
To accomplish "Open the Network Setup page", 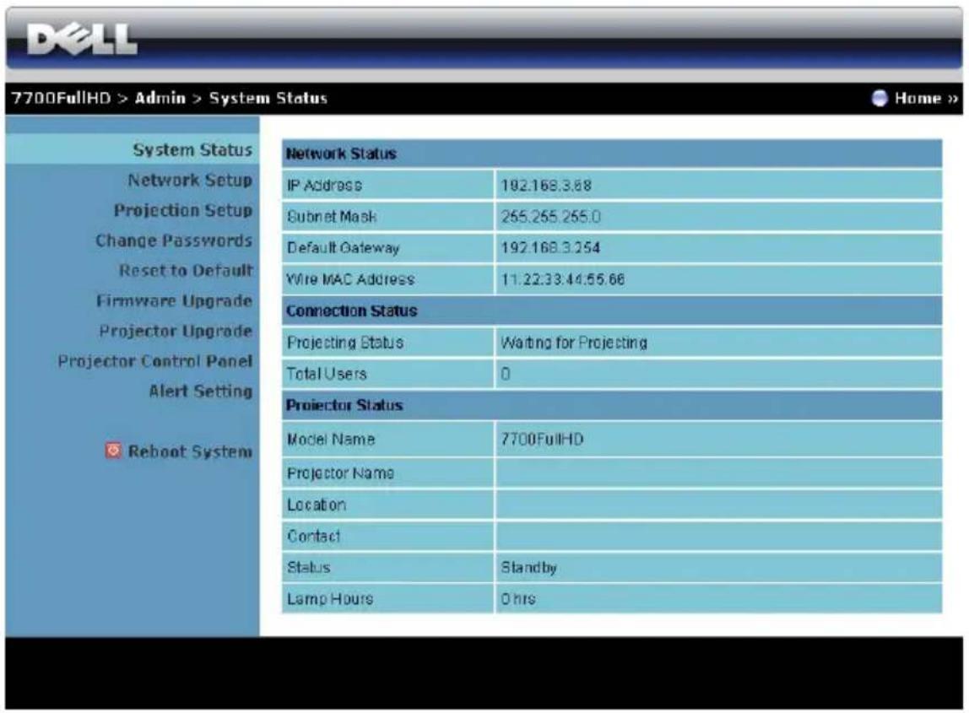I will (190, 181).
